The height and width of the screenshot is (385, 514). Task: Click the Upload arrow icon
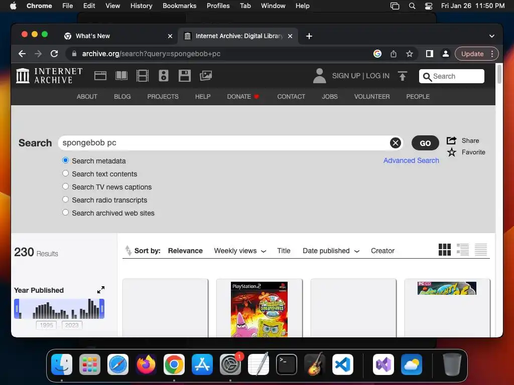[x=403, y=76]
